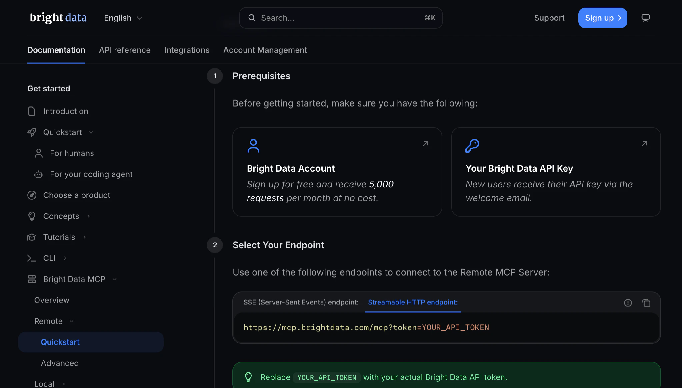Open the API Key card external arrow
Screen dimensions: 682x388
click(644, 143)
